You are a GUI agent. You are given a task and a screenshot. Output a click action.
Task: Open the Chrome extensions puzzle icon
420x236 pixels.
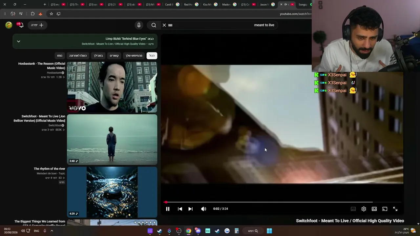pyautogui.click(x=32, y=14)
